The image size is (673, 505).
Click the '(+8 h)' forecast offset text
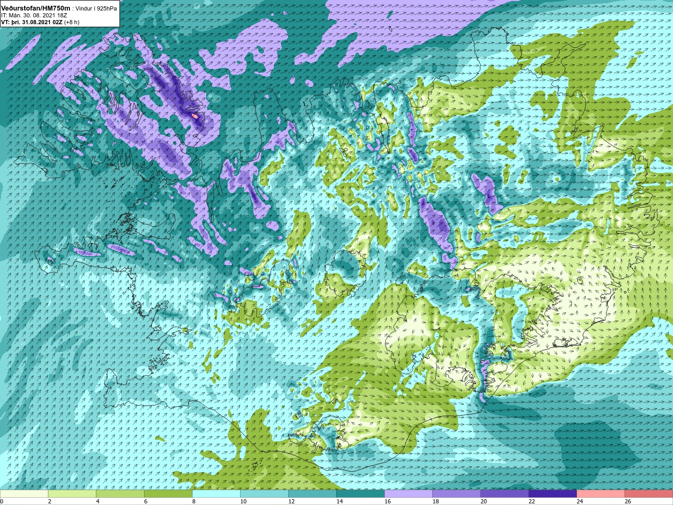72,22
